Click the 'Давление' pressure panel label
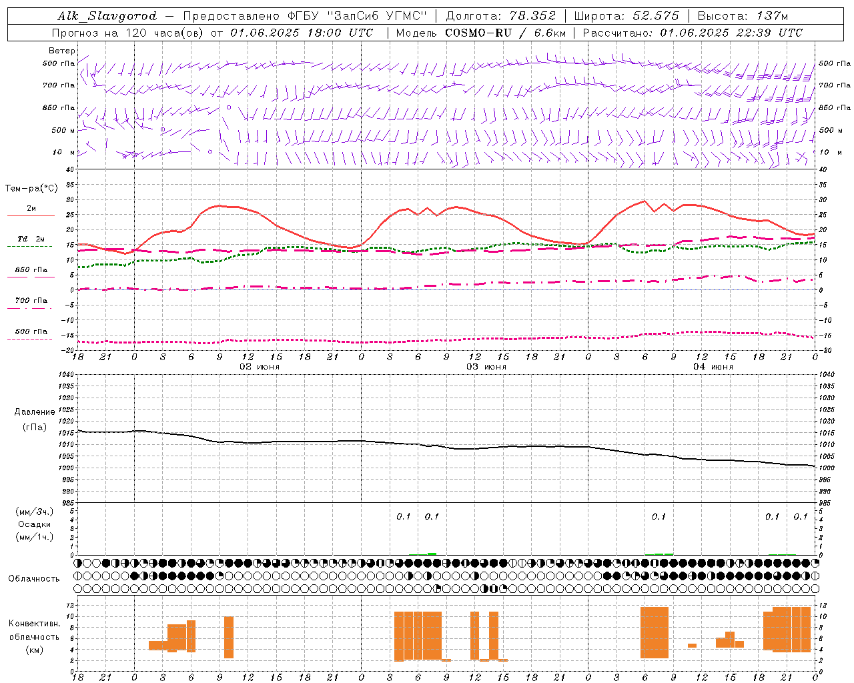 click(x=35, y=412)
